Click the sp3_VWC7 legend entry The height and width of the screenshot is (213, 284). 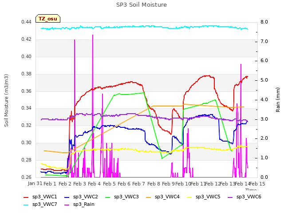coord(40,205)
